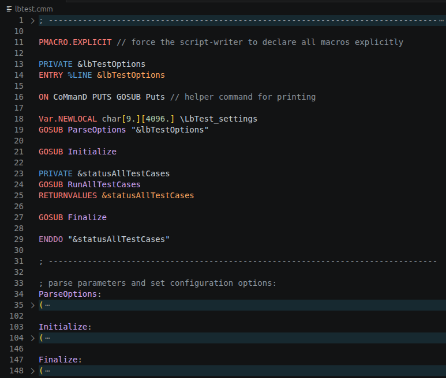Click the Initialize: label on line 103

pos(65,327)
